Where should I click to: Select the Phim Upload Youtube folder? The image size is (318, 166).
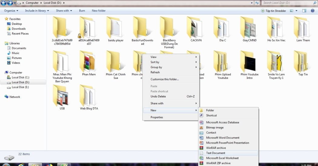(x=223, y=65)
